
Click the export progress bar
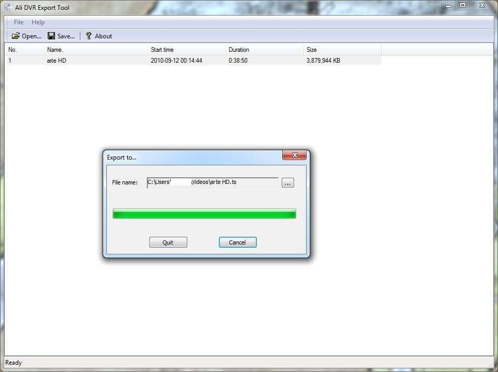pyautogui.click(x=204, y=213)
